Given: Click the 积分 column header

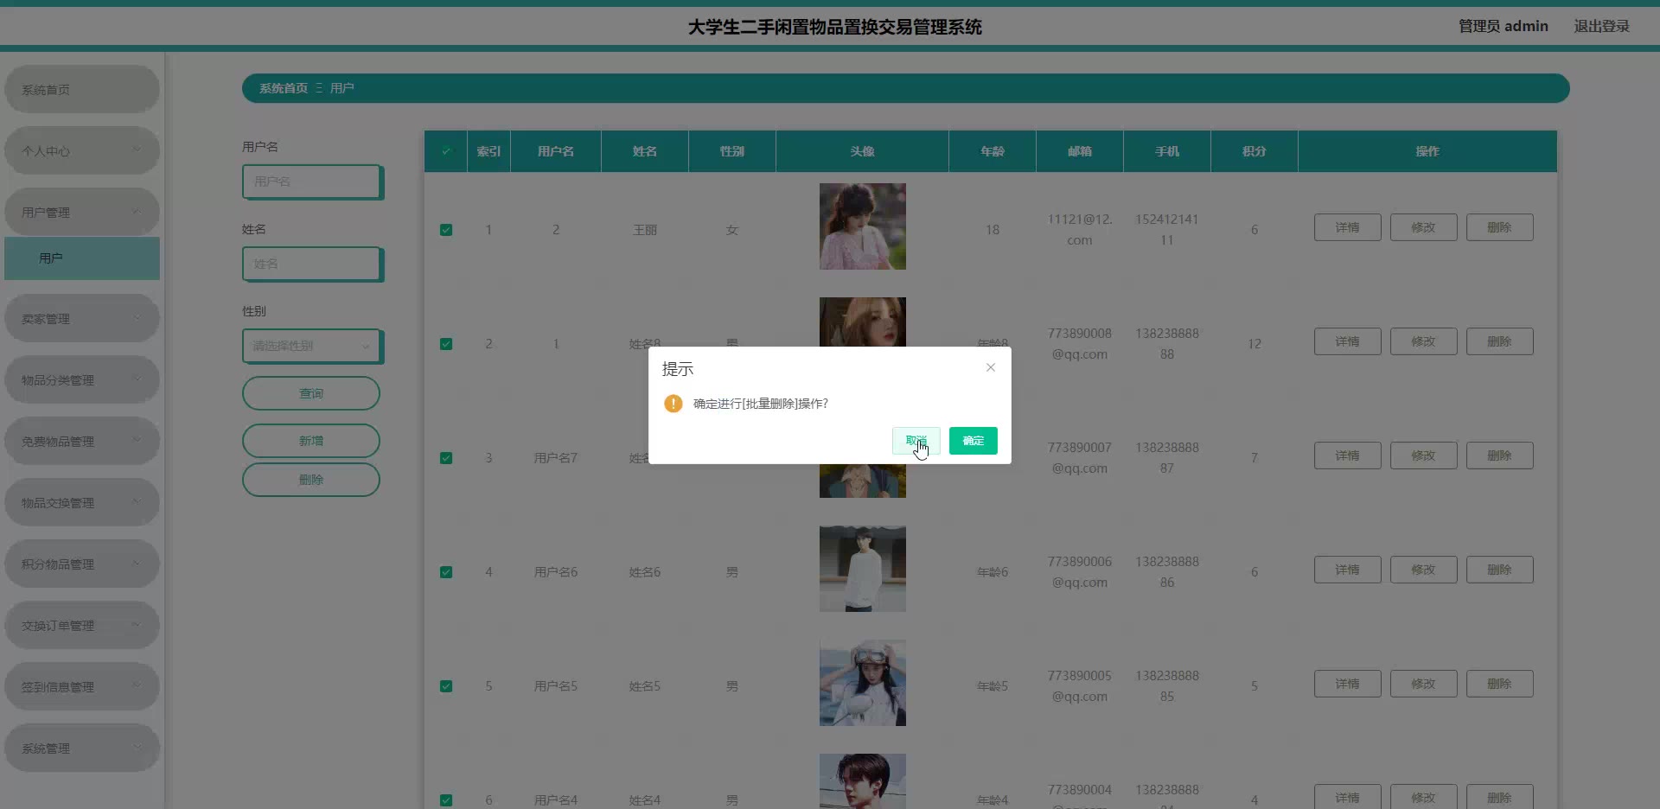Looking at the screenshot, I should tap(1255, 151).
